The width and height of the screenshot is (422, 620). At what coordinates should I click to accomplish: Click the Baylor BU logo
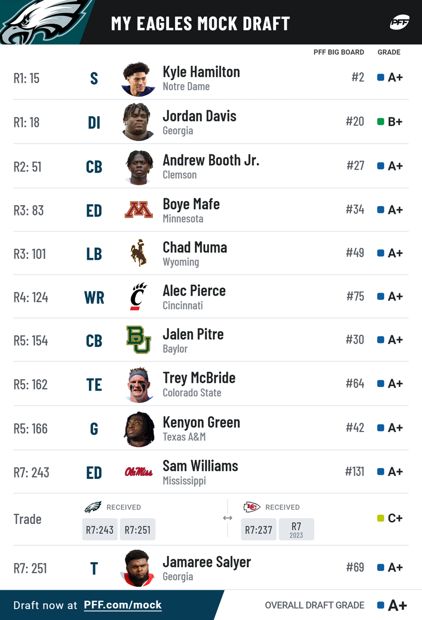pyautogui.click(x=138, y=339)
